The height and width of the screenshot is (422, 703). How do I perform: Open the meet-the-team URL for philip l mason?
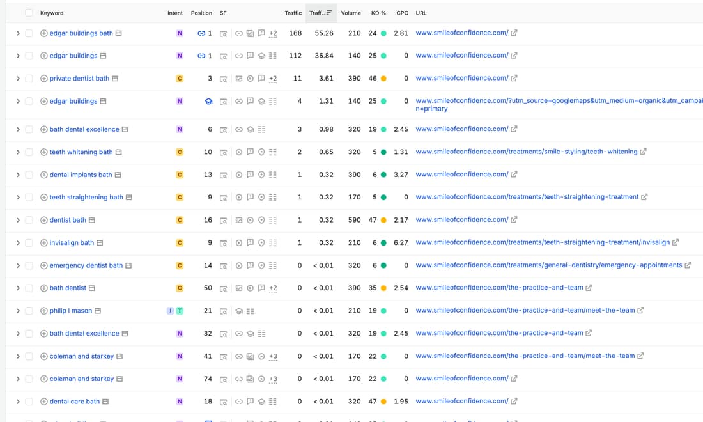(525, 310)
